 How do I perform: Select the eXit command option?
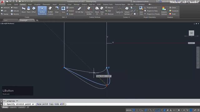pos(62,104)
